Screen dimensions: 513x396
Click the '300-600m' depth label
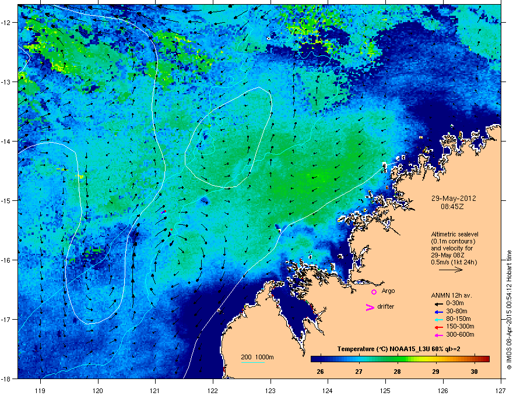click(460, 335)
